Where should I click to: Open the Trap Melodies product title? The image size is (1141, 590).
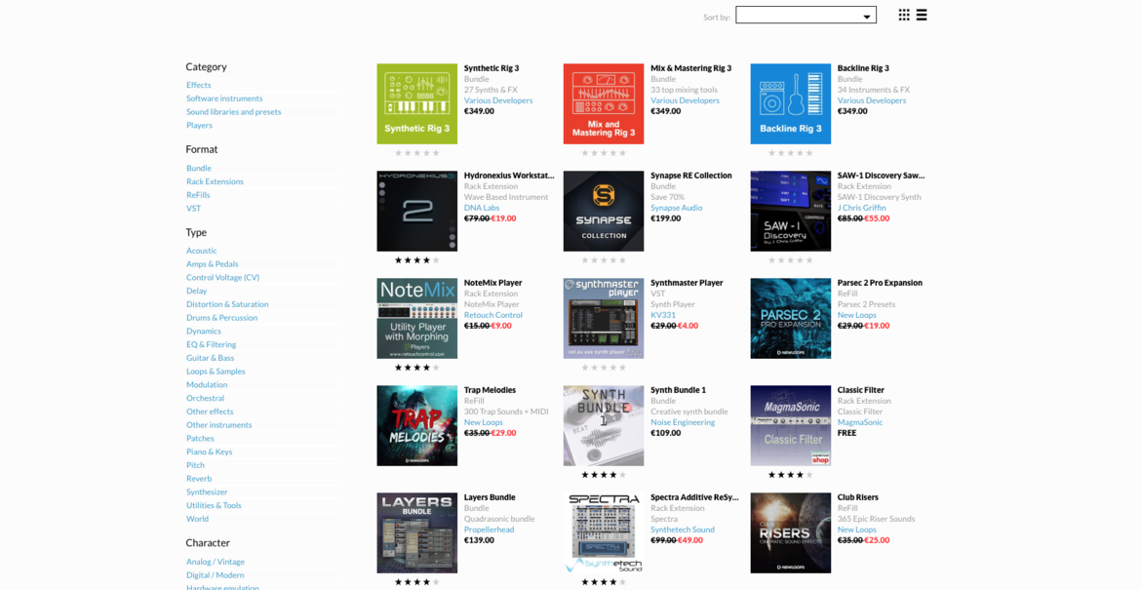point(490,390)
